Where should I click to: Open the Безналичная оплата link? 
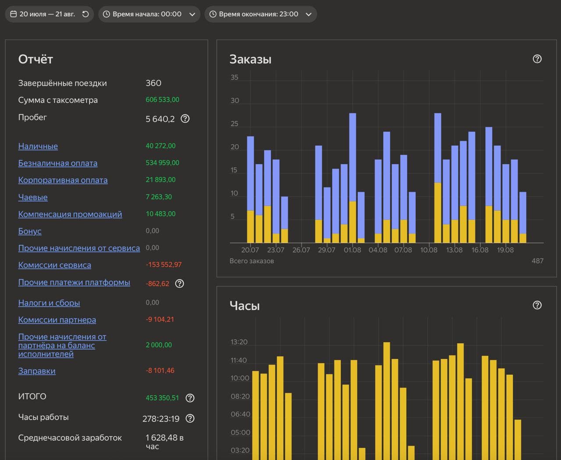tap(58, 163)
